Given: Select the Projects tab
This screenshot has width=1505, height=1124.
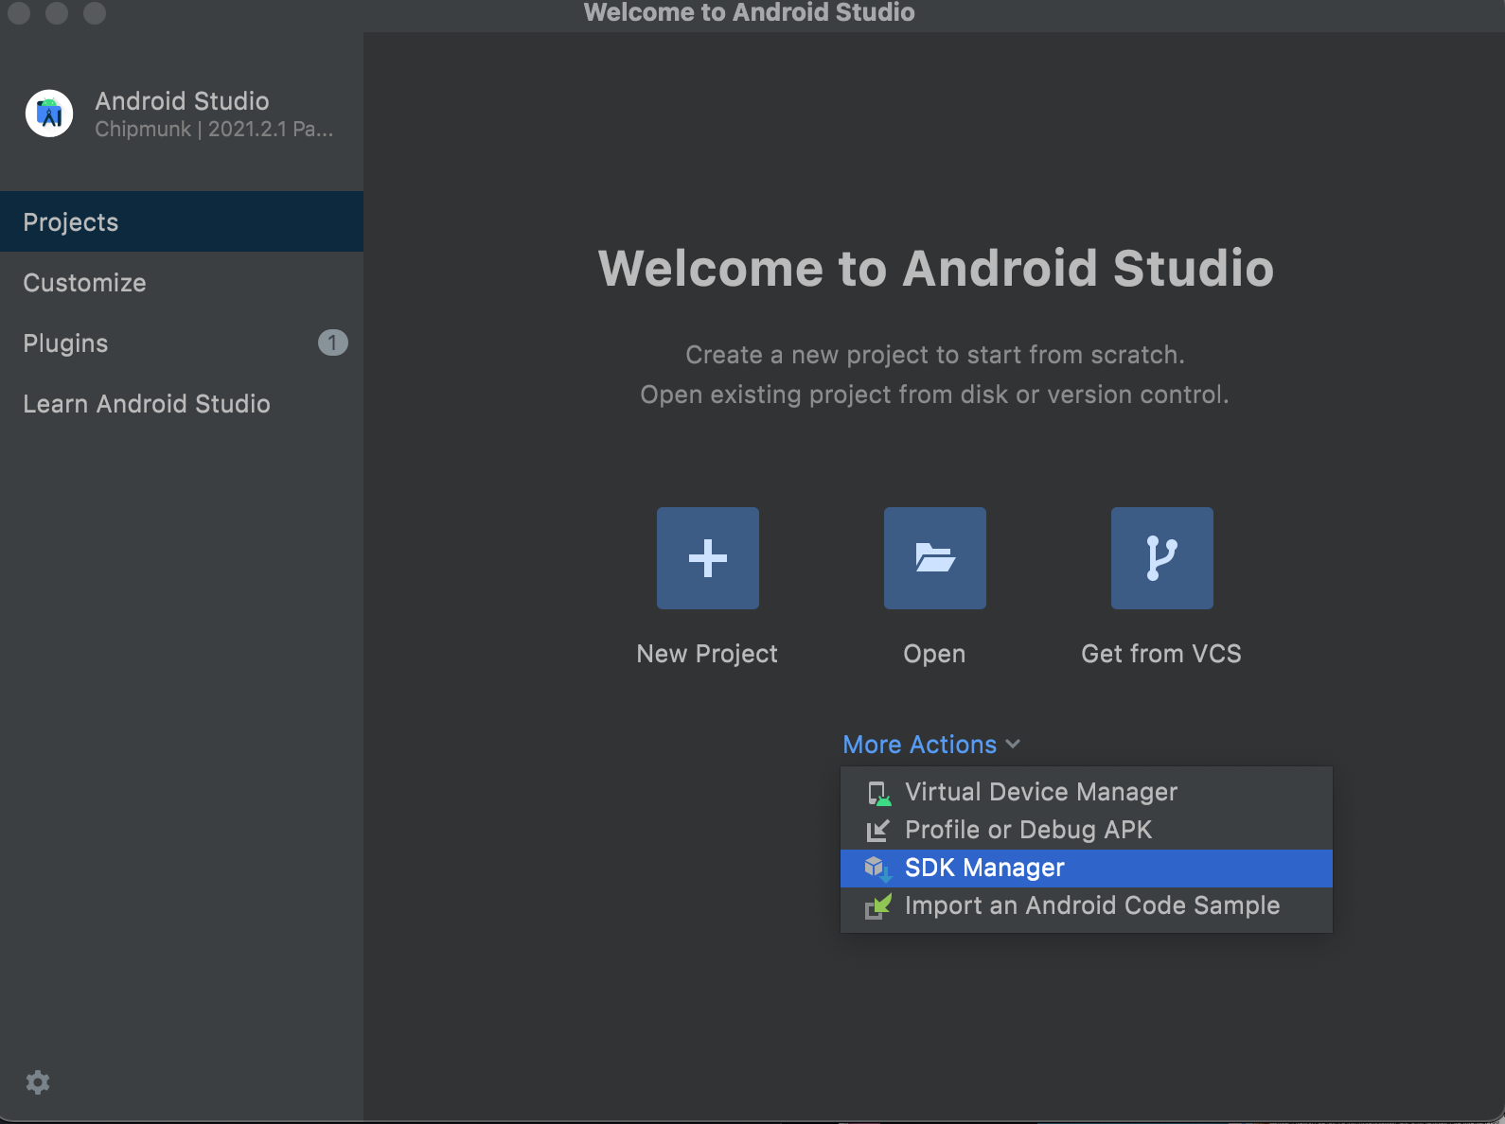Looking at the screenshot, I should 182,221.
